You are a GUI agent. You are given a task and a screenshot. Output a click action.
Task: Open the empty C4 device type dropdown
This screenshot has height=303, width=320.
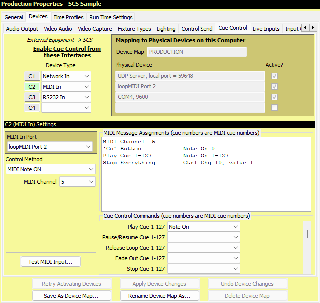coord(66,108)
